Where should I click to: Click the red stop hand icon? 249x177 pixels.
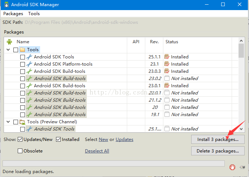[233, 167]
